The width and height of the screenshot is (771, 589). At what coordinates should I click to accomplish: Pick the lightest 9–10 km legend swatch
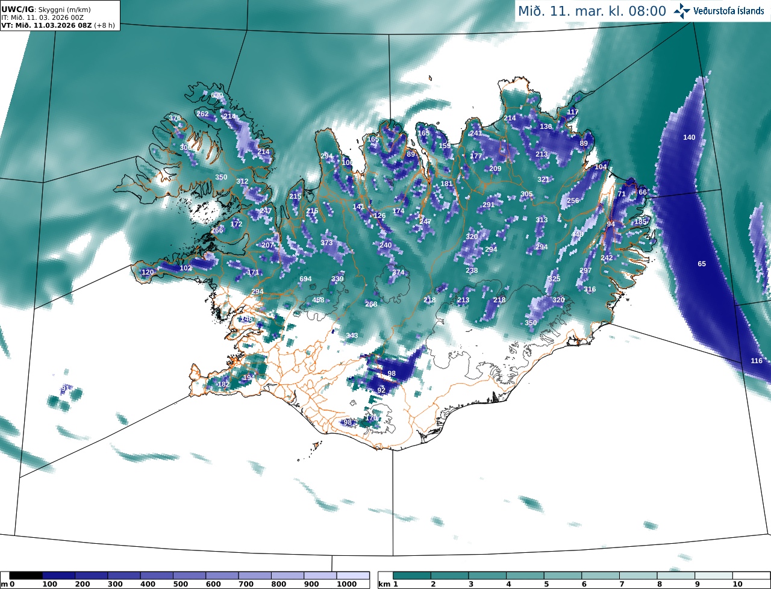714,576
